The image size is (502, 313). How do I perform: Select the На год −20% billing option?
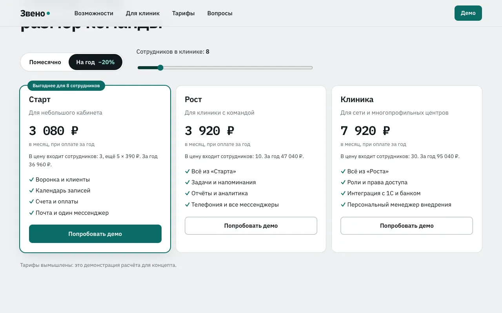(95, 62)
